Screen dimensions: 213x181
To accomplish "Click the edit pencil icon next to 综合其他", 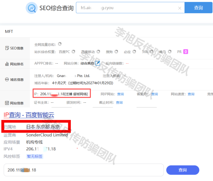I will click(x=97, y=63).
